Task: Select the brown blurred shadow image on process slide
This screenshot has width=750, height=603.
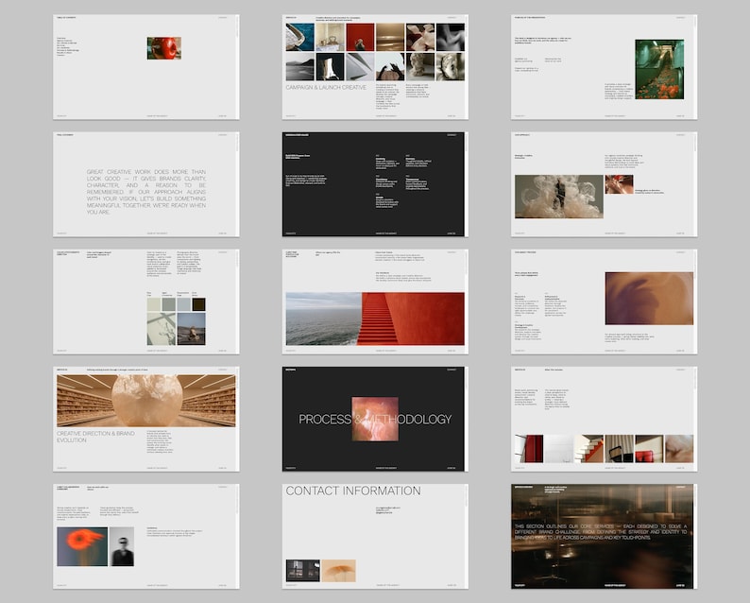Action: (x=649, y=299)
